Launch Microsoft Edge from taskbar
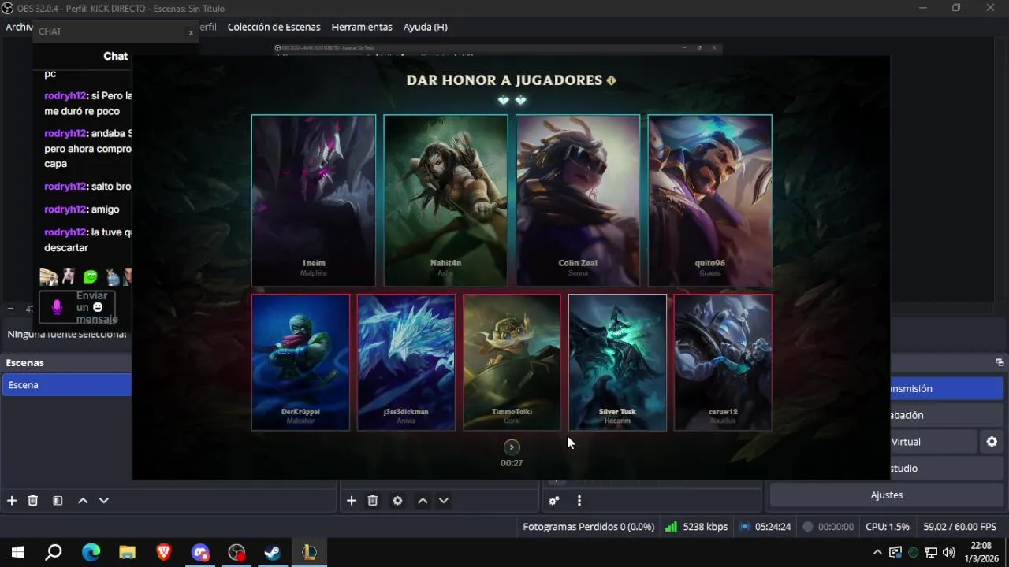 pos(91,553)
